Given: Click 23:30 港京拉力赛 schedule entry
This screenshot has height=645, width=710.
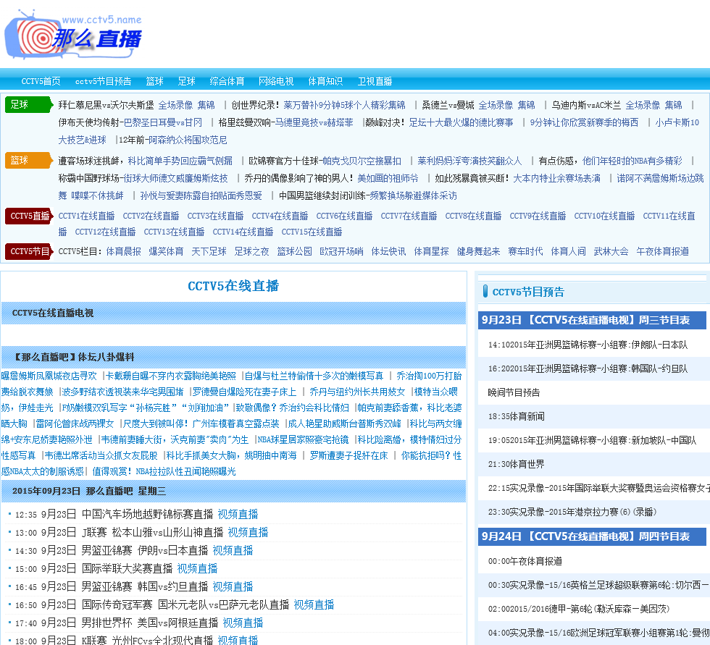Looking at the screenshot, I should click(572, 513).
